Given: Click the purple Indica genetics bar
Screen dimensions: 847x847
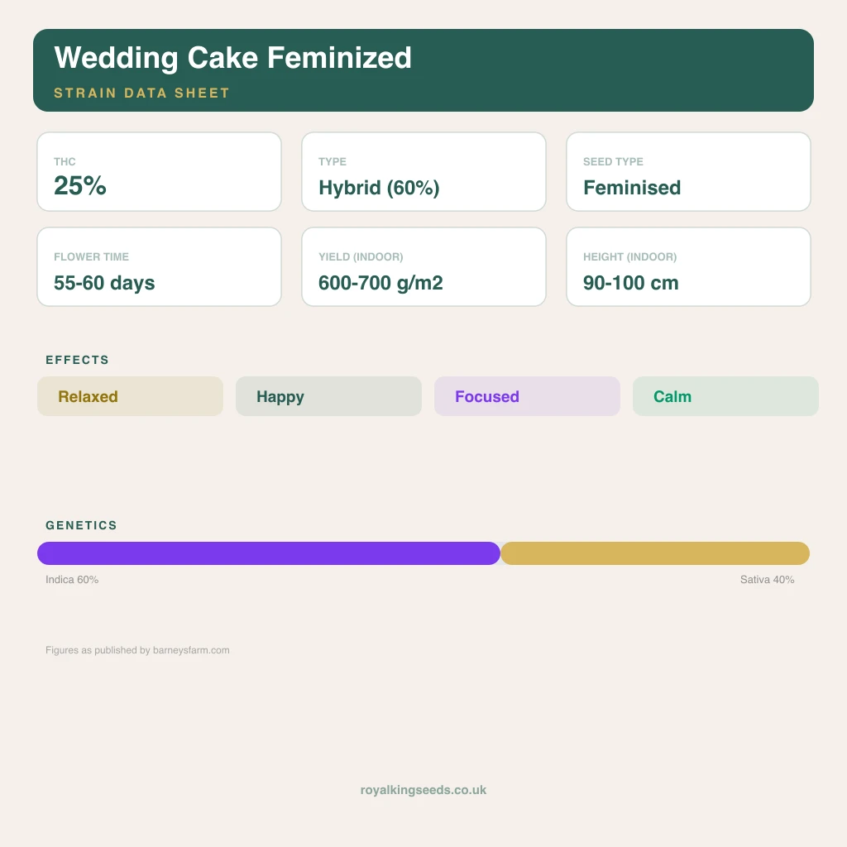Looking at the screenshot, I should [269, 553].
